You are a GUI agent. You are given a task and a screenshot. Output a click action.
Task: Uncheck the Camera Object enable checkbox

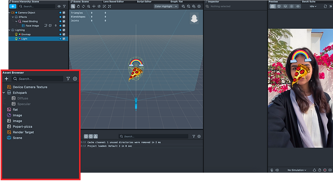[64, 13]
